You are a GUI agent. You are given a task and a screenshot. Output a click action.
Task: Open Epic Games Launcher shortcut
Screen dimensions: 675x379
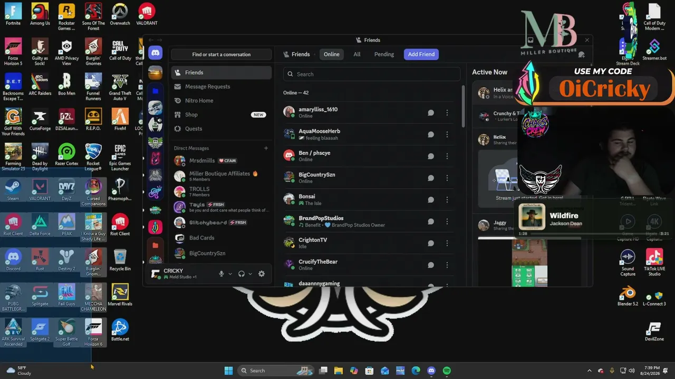point(120,158)
